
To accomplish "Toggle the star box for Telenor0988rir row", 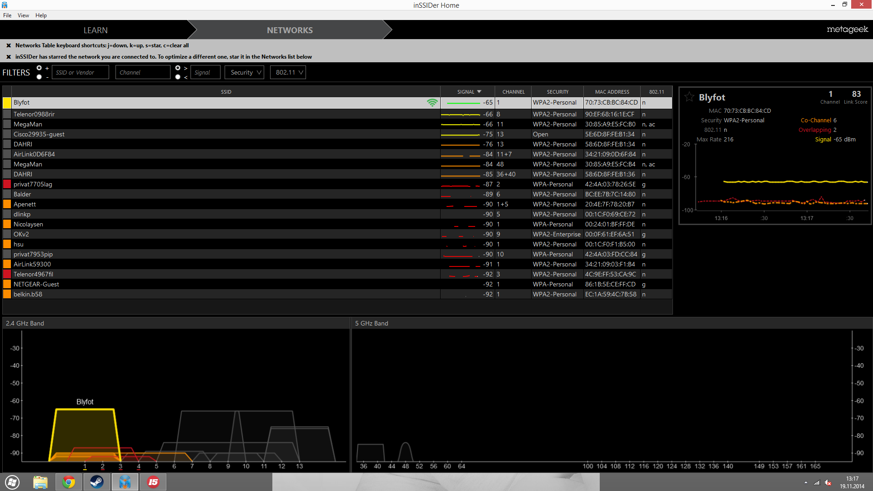I will pyautogui.click(x=7, y=114).
